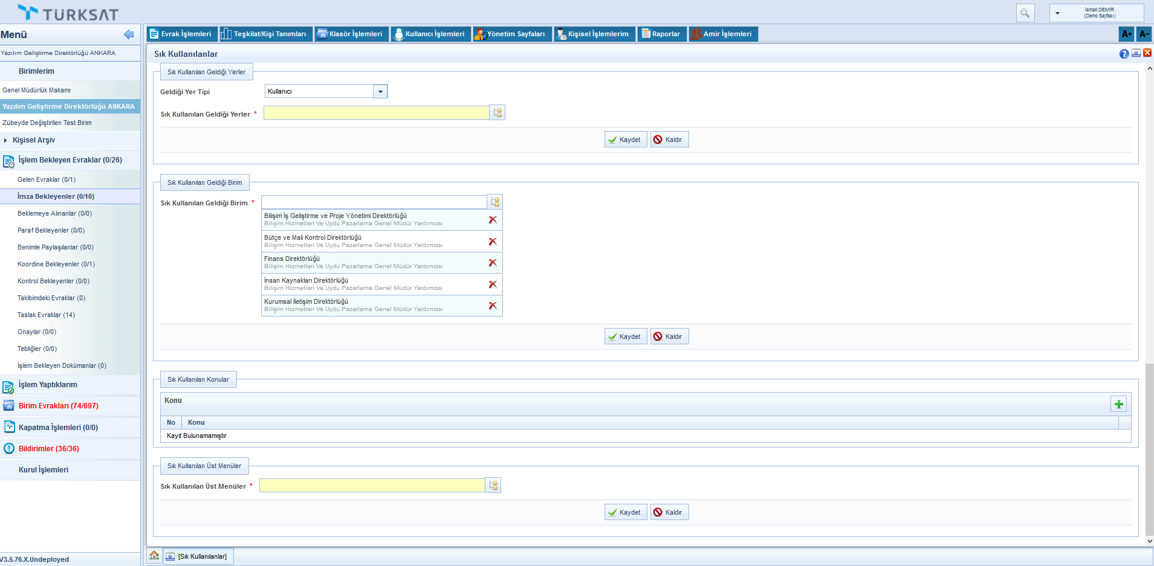The width and height of the screenshot is (1154, 566).
Task: Remove Finans Direktörlüğü with red X
Action: tap(493, 263)
